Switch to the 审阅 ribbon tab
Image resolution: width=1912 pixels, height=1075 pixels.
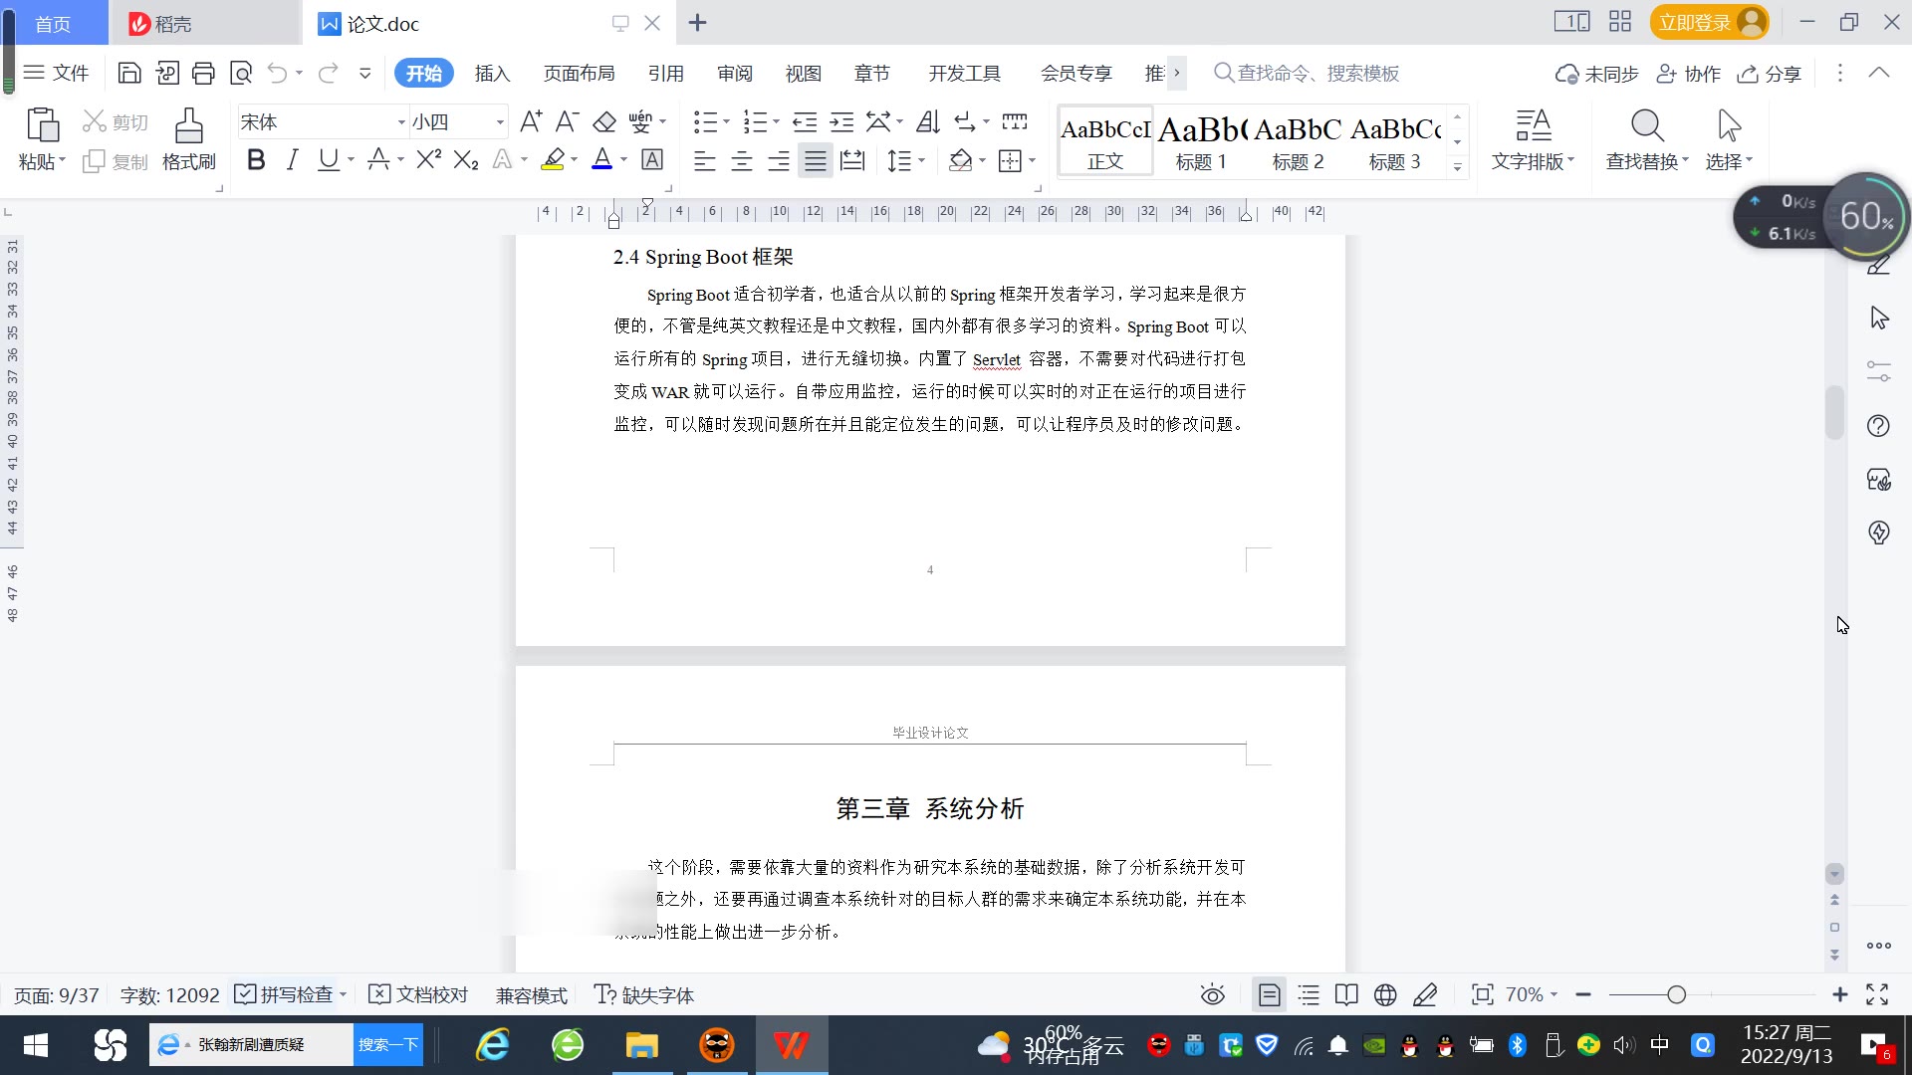[x=734, y=73]
